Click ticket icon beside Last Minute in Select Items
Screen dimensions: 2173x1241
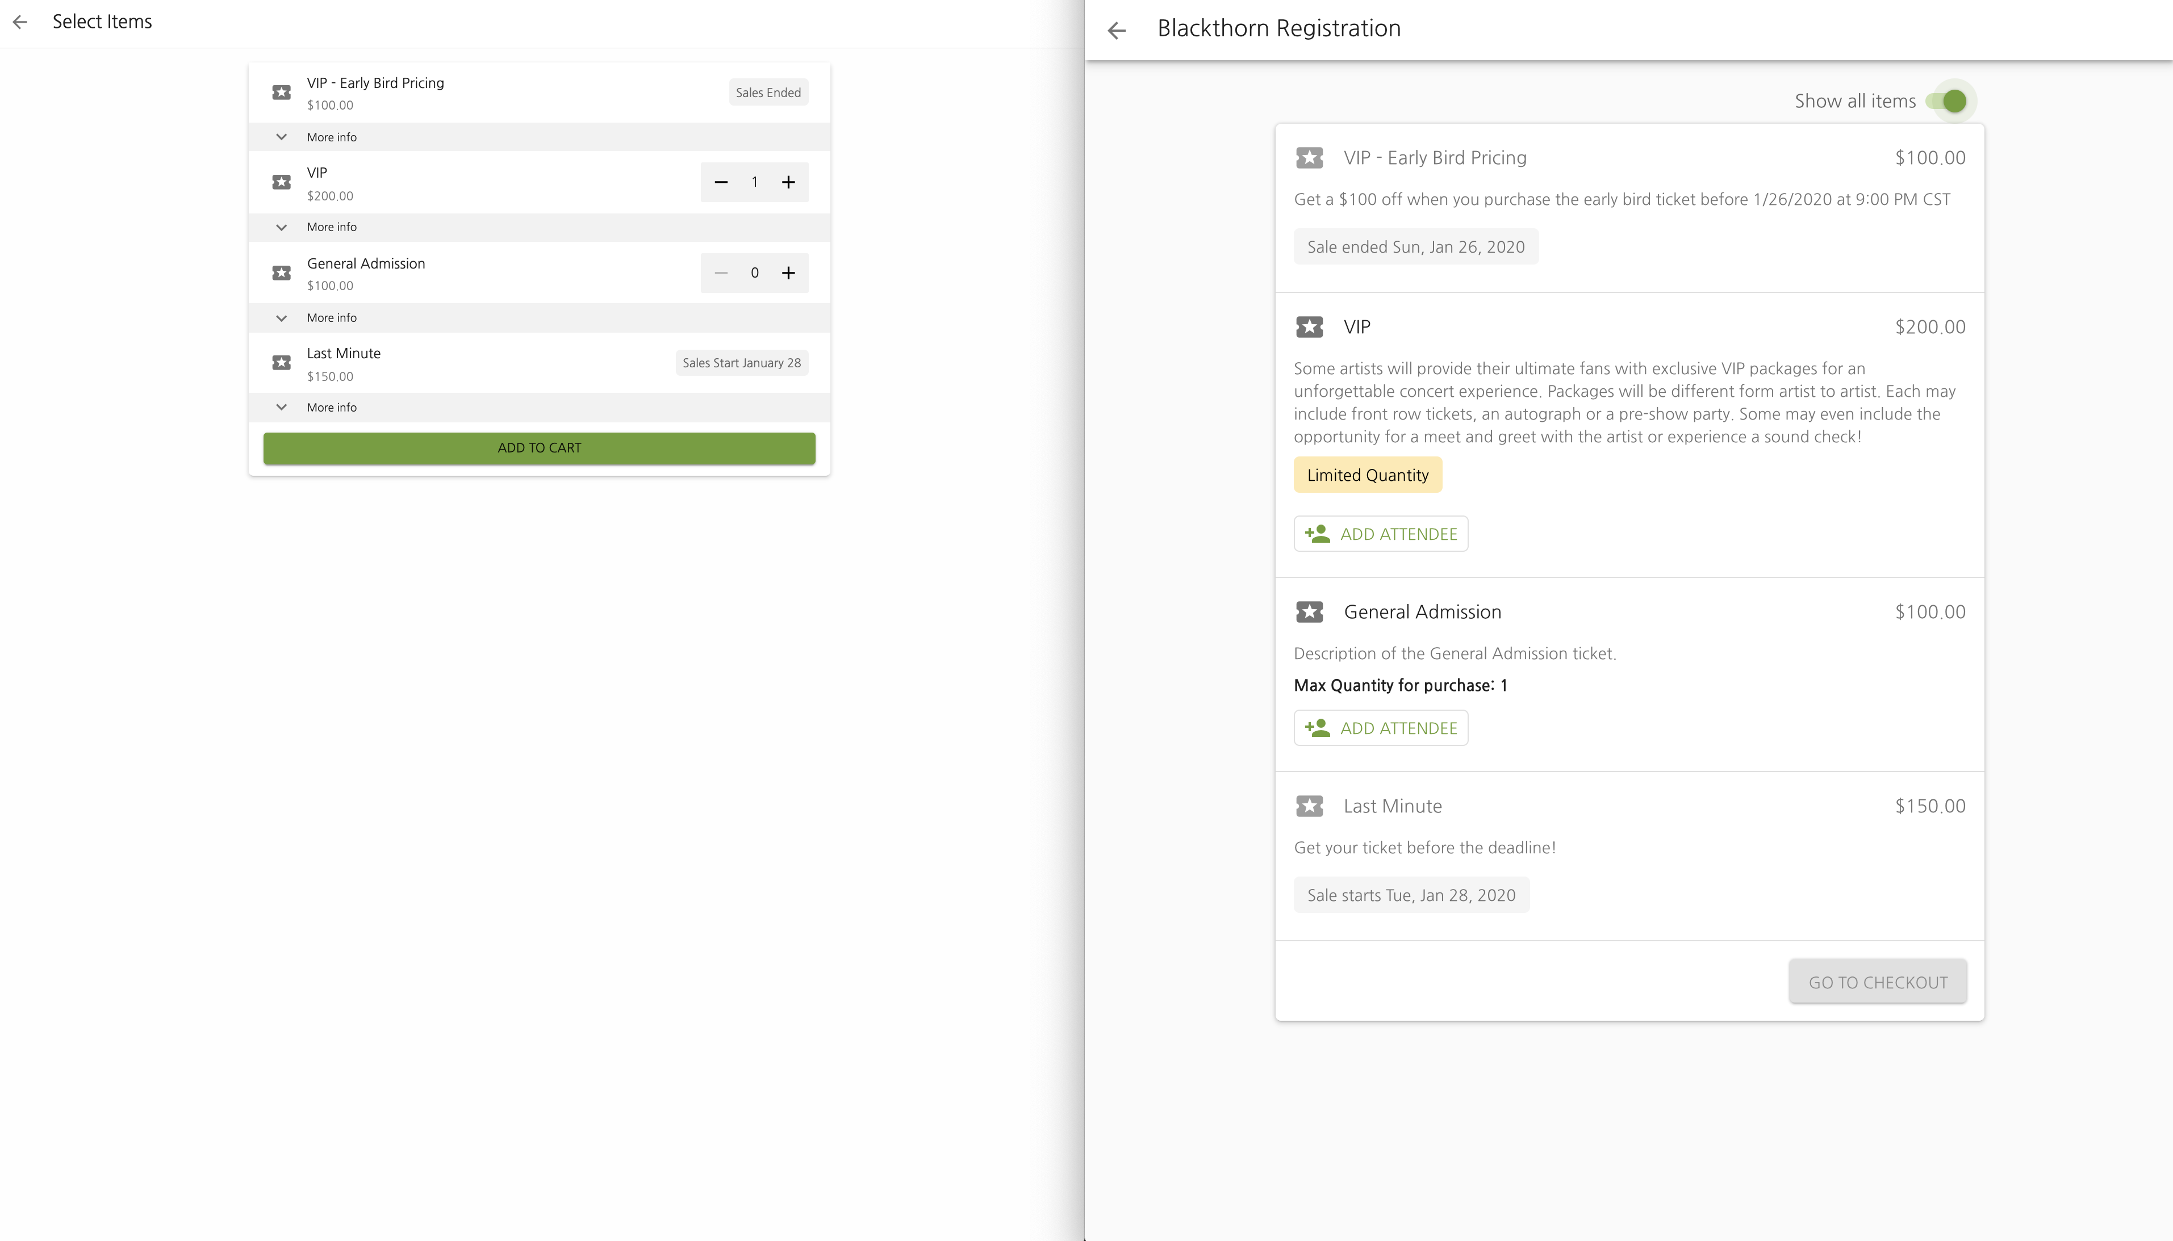coord(281,363)
